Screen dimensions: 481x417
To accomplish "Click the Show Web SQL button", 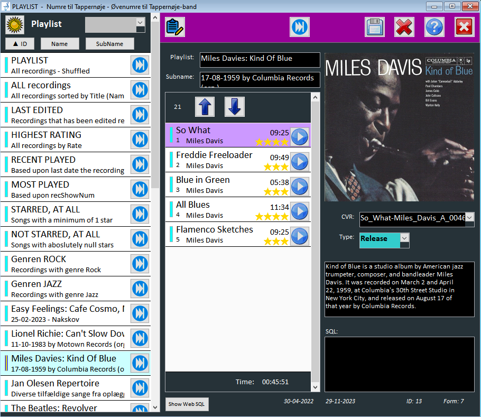I will click(x=187, y=404).
